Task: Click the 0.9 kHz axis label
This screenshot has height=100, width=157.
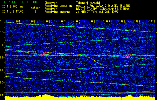Action: click(2, 57)
